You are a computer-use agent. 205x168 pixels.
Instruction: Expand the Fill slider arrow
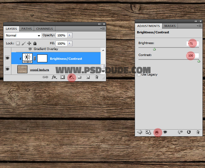(x=70, y=43)
